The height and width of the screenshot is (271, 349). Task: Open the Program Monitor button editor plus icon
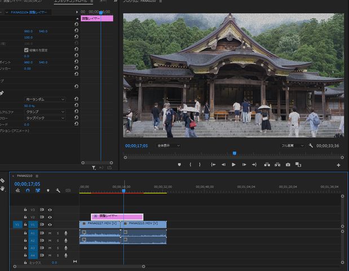pyautogui.click(x=338, y=165)
